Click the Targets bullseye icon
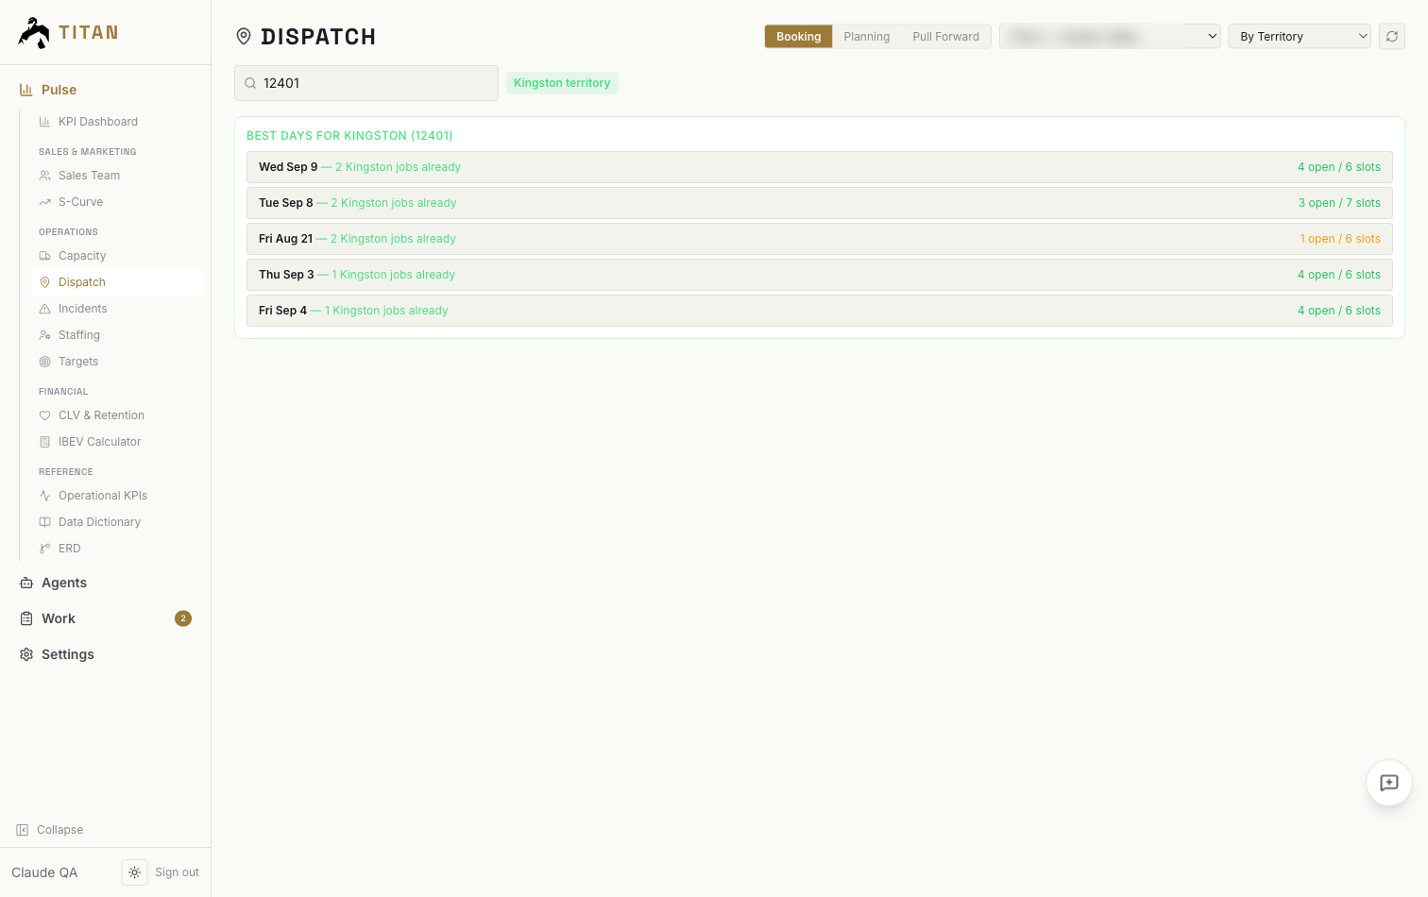This screenshot has height=897, width=1428. click(x=44, y=362)
